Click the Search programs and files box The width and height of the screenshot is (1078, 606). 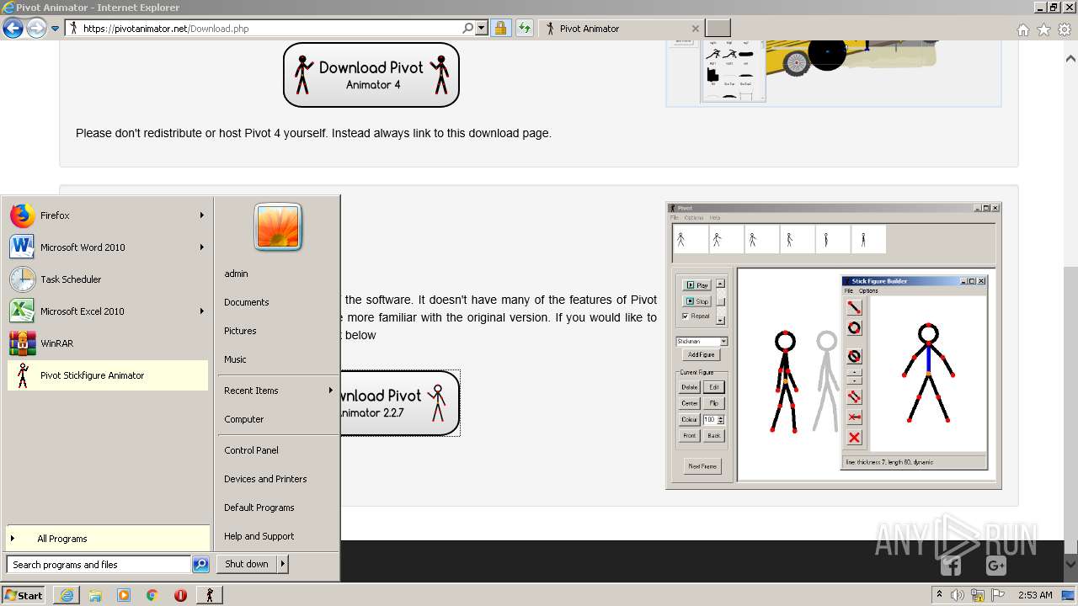(x=99, y=565)
